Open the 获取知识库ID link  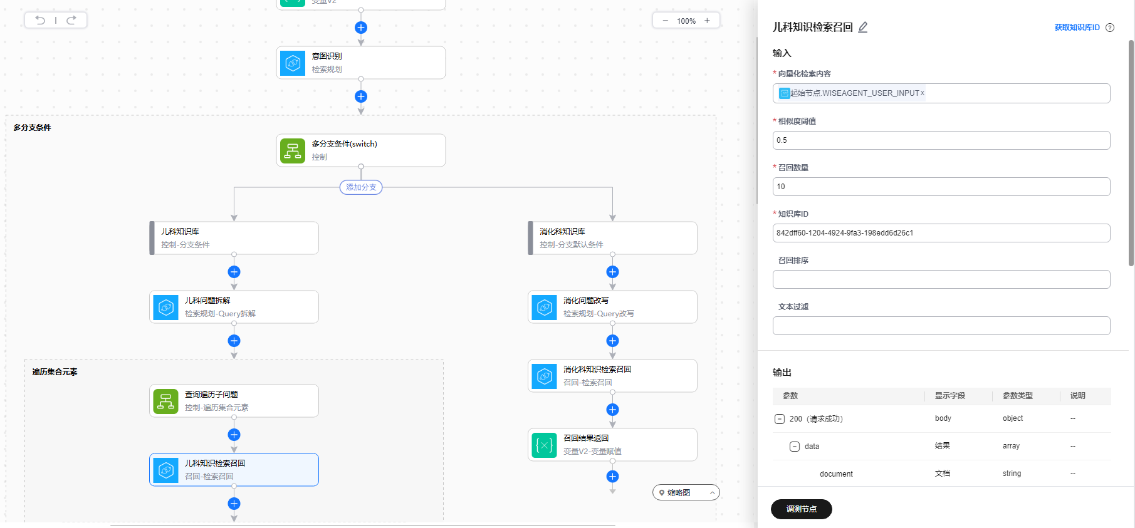pos(1077,28)
